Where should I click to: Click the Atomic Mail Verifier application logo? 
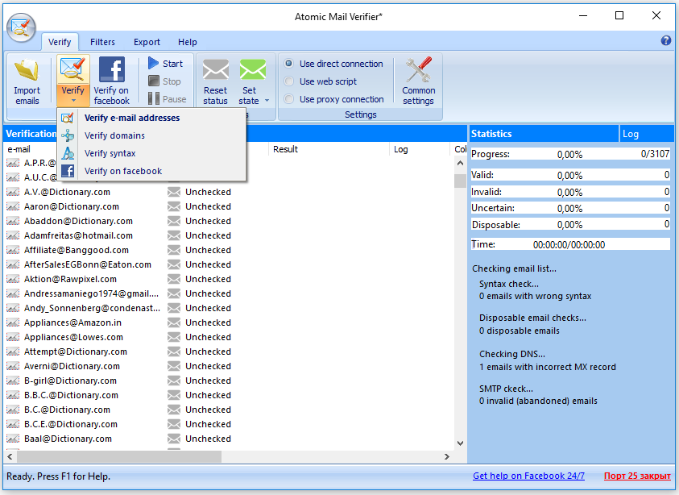[x=21, y=27]
